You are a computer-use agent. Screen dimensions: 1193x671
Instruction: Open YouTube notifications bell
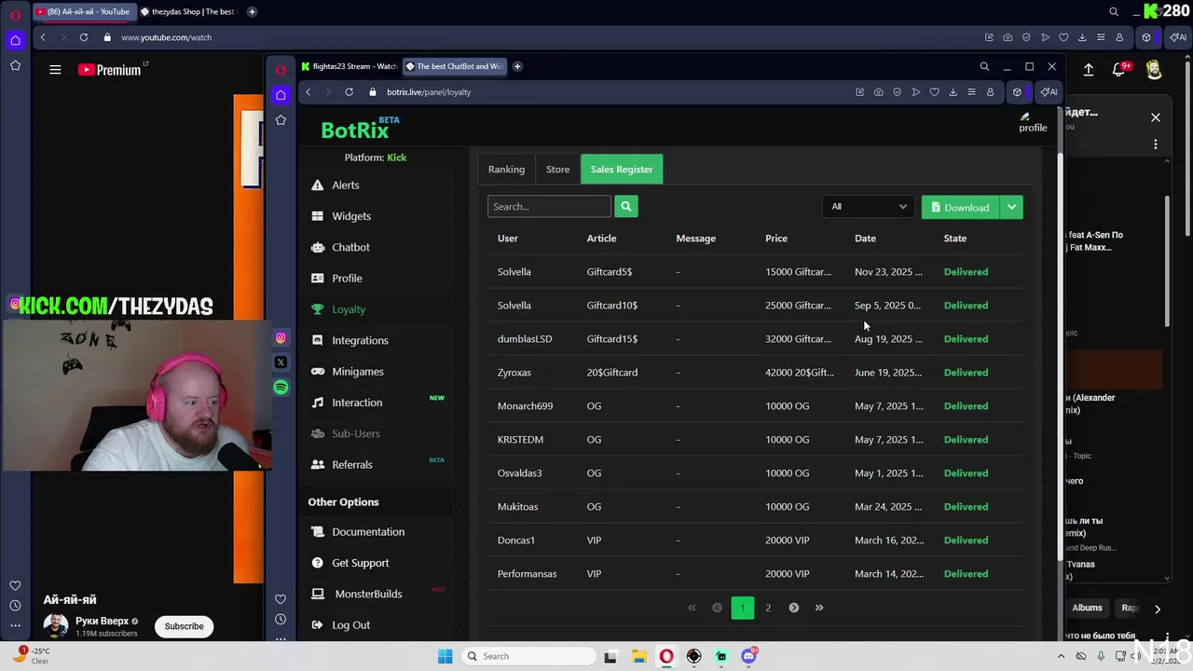1119,69
